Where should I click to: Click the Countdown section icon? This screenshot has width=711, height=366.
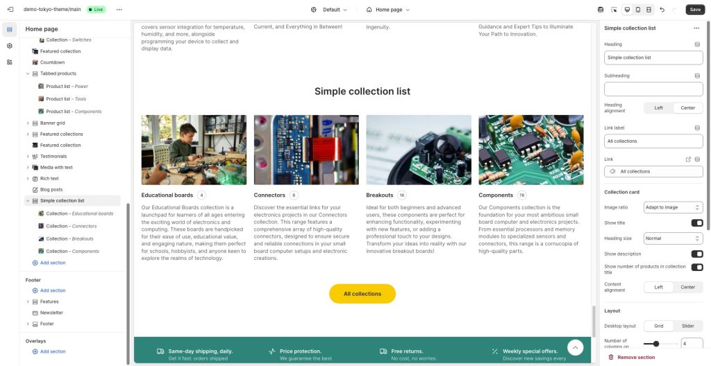[35, 62]
